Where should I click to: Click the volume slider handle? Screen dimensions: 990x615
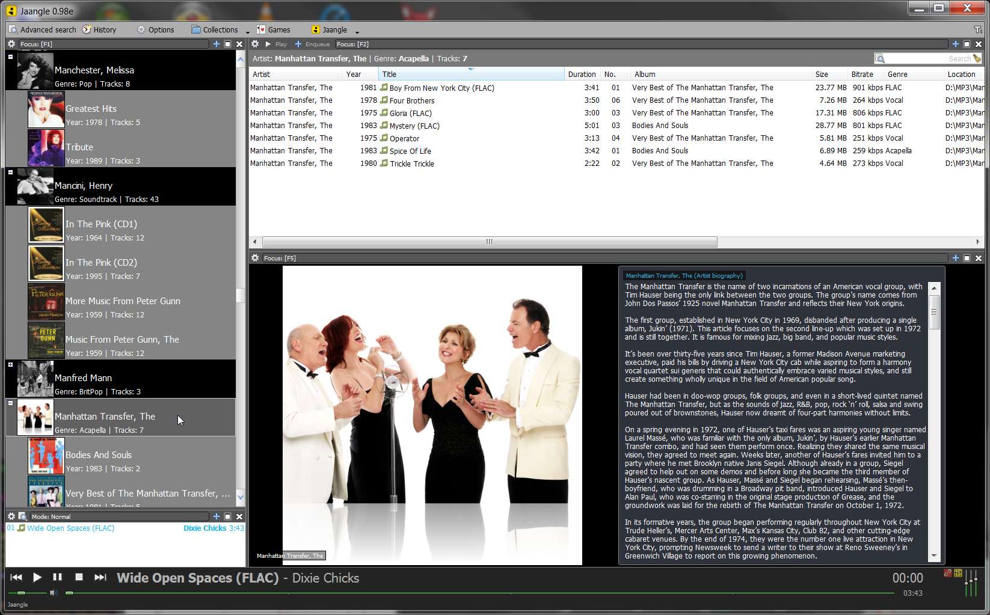click(21, 593)
